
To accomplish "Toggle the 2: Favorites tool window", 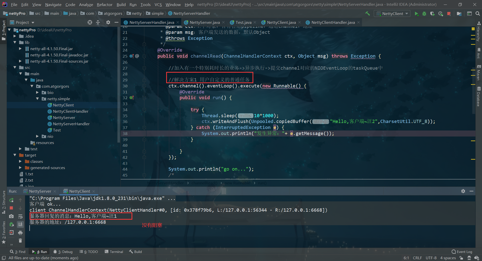I will [x=4, y=232].
